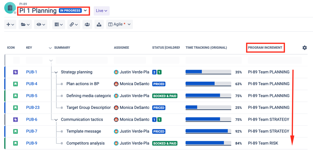Viewport: 313px width, 156px height.
Task: Click blue 2 children count for PUB-1
Action: [154, 72]
